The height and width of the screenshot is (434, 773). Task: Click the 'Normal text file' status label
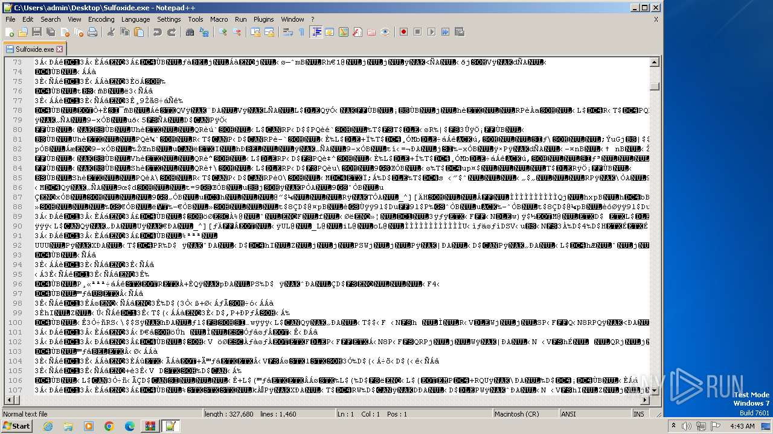click(x=25, y=414)
